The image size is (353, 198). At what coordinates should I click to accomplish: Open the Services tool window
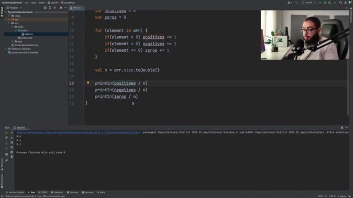click(88, 193)
